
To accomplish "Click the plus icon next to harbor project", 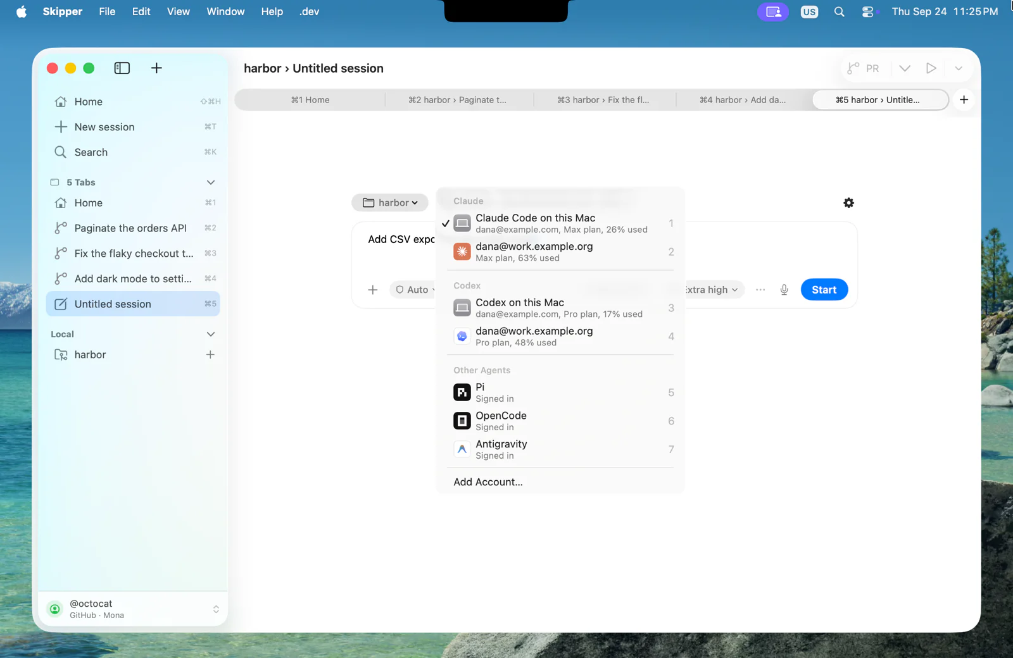I will [210, 355].
